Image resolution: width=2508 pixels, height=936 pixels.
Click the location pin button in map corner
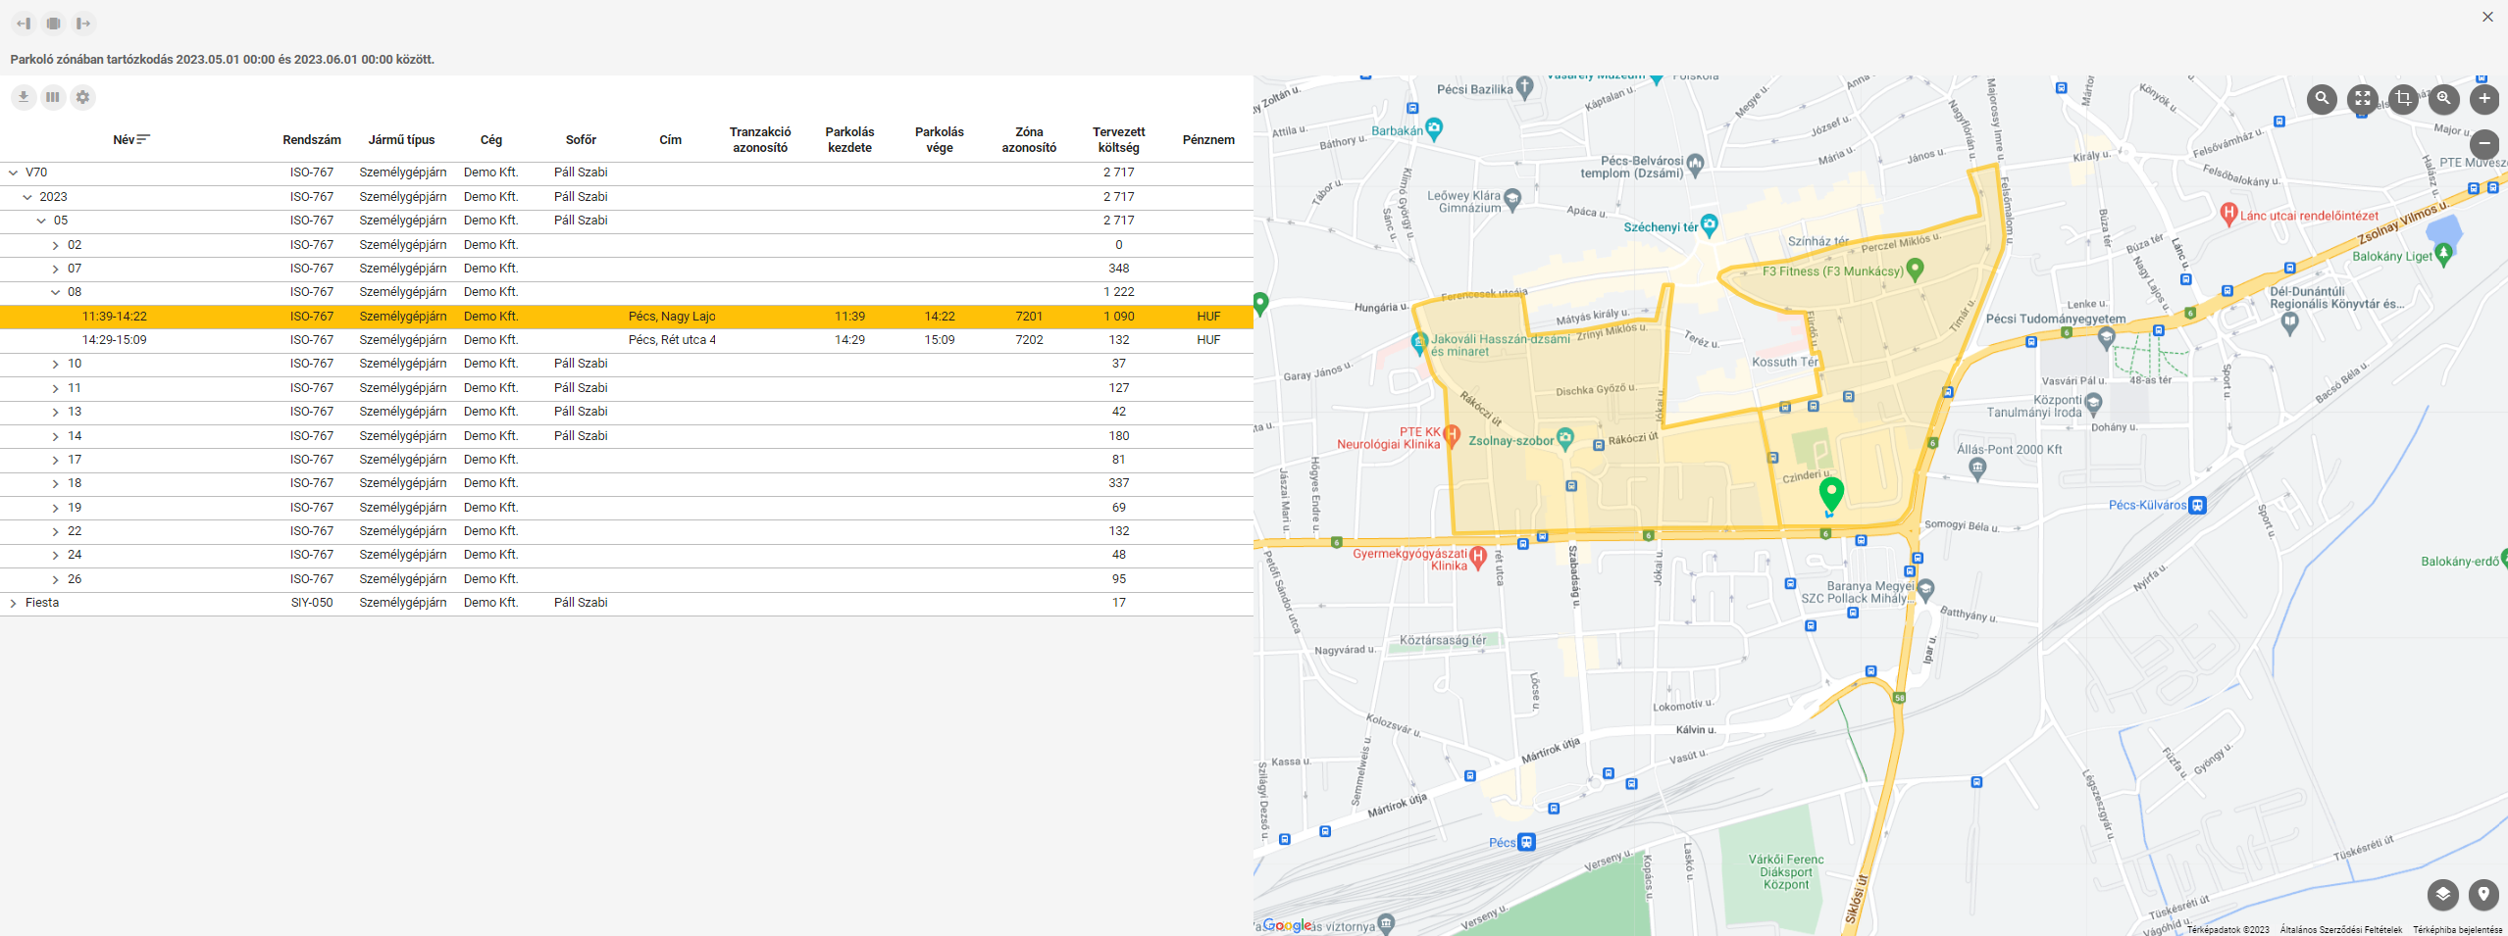click(2483, 894)
